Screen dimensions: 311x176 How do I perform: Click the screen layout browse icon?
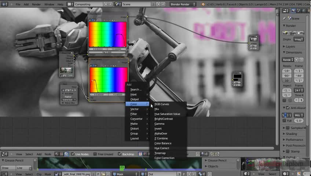(70, 4)
